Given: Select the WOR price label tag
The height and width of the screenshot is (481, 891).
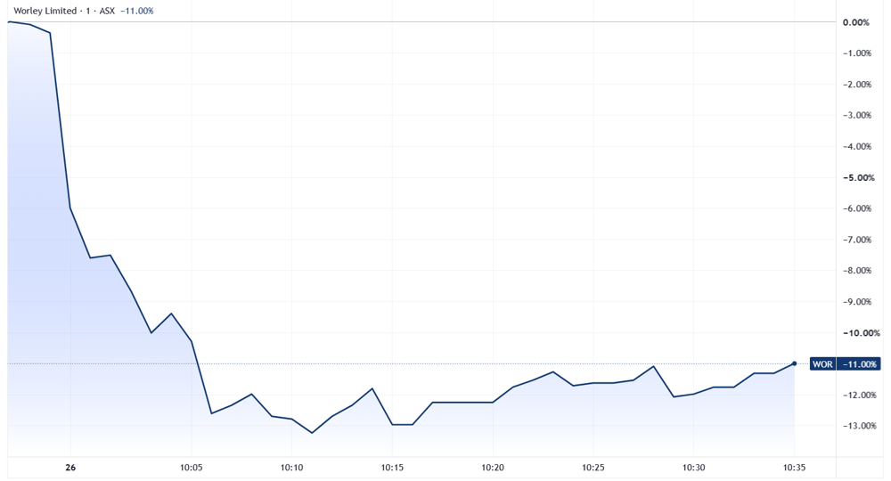Looking at the screenshot, I should click(x=822, y=364).
